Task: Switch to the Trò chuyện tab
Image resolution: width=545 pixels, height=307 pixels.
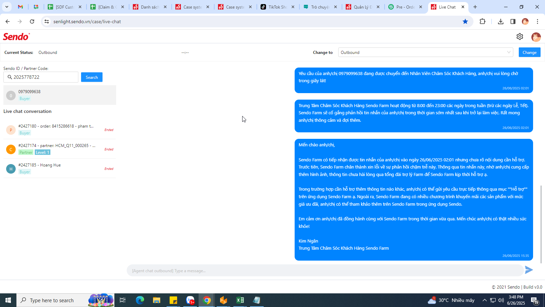Action: click(320, 7)
